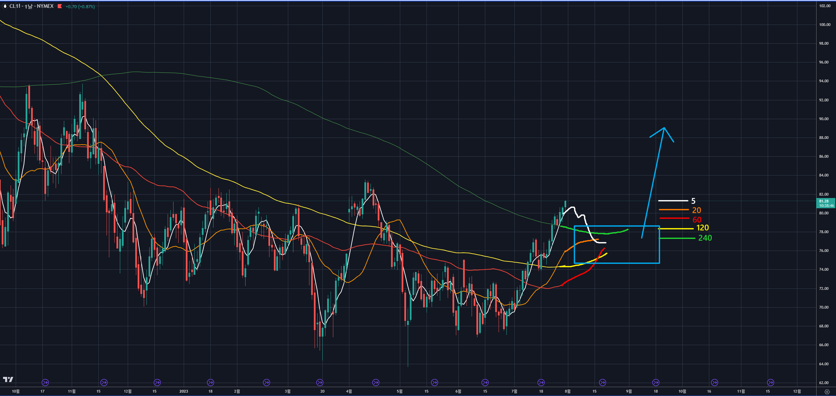Click the TradingView logo at bottom left
Screen dimensions: 836x396
[x=8, y=379]
